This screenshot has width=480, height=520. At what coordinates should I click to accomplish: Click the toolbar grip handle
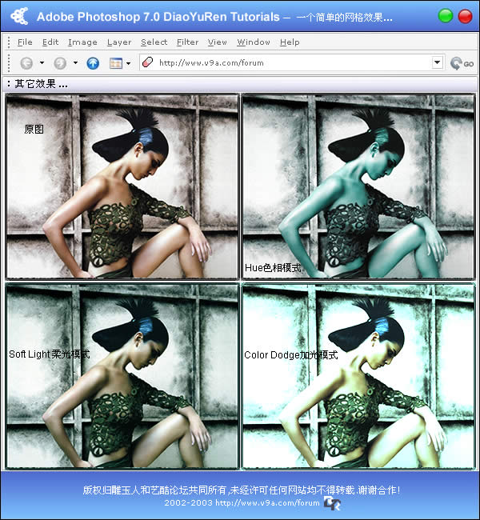point(9,63)
